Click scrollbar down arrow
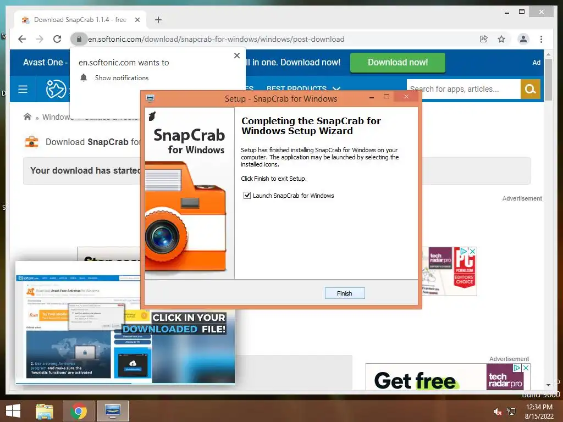 (x=548, y=385)
